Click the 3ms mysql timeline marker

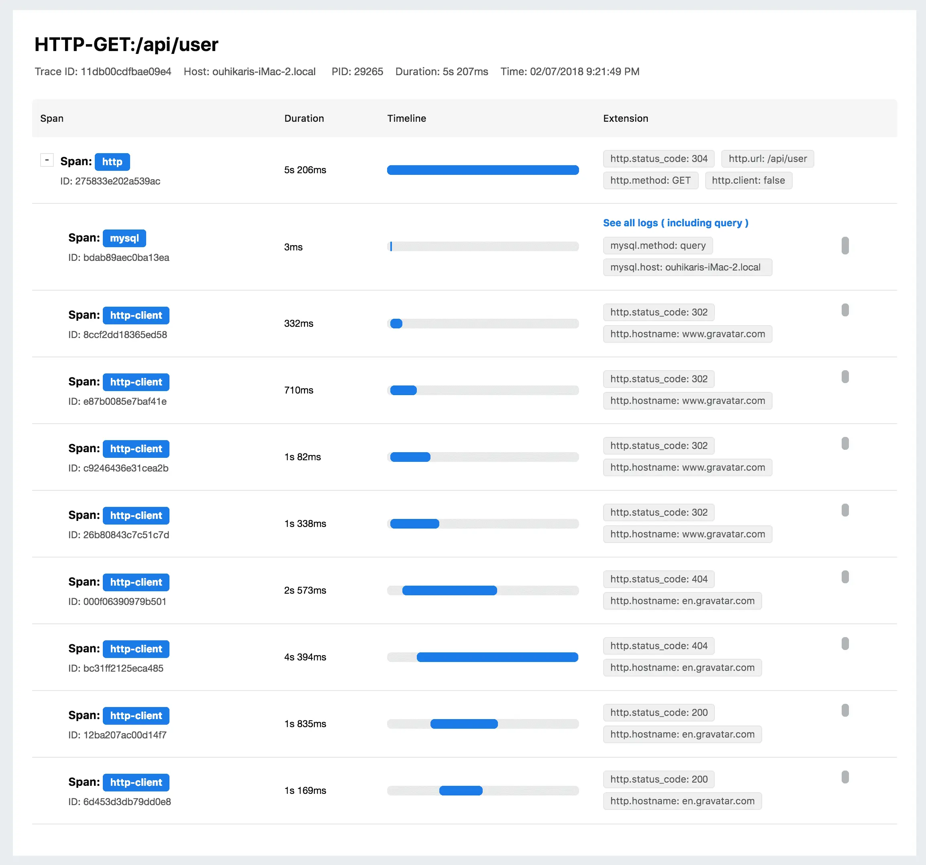click(391, 247)
